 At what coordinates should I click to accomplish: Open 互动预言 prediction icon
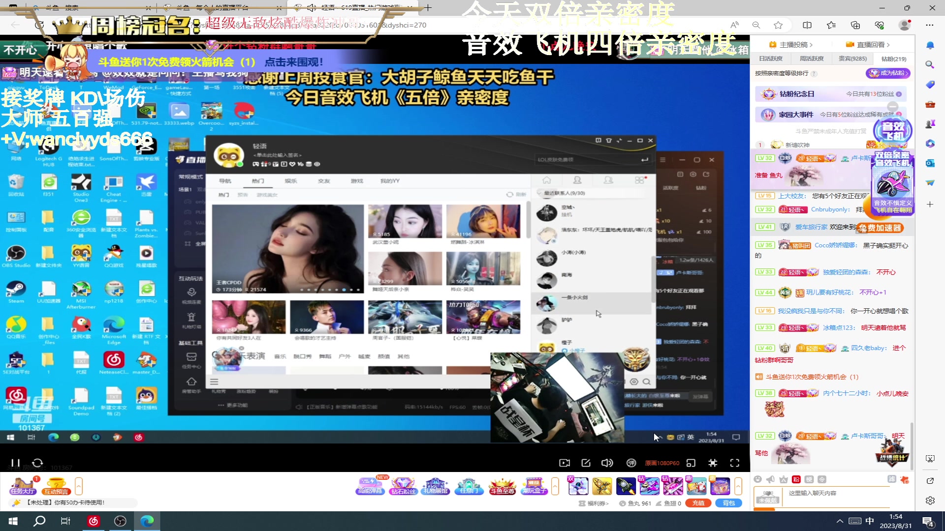click(56, 486)
